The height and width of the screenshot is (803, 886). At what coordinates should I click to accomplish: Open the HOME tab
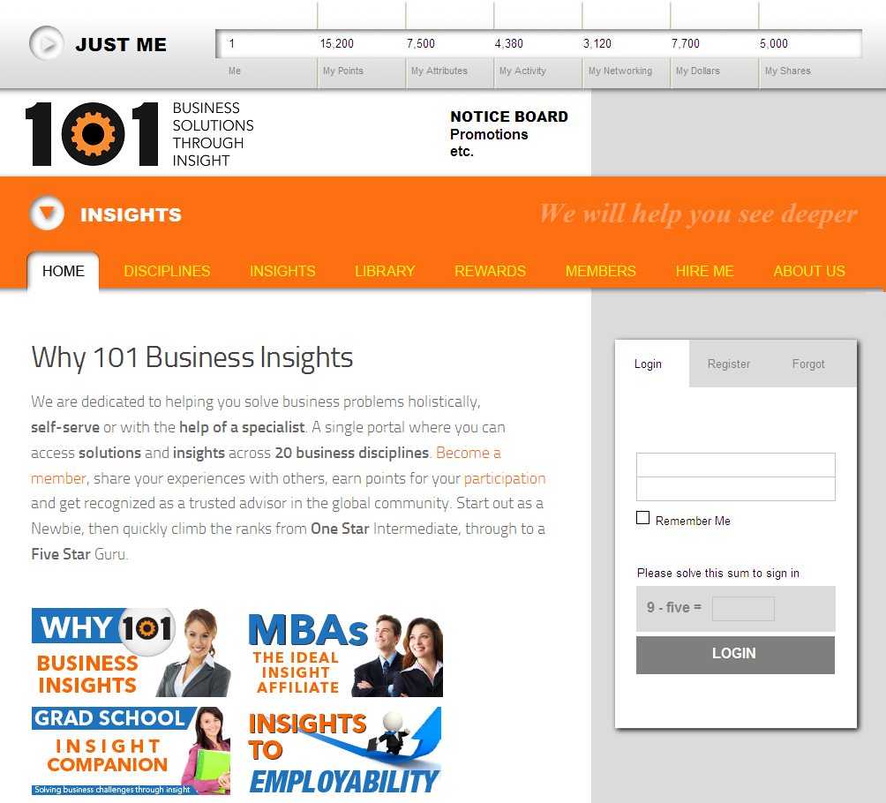pyautogui.click(x=64, y=271)
